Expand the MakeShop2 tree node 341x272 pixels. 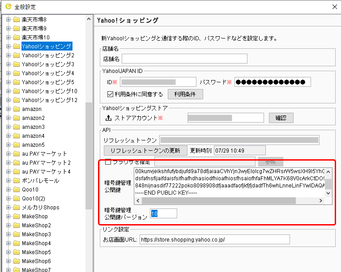[8, 225]
